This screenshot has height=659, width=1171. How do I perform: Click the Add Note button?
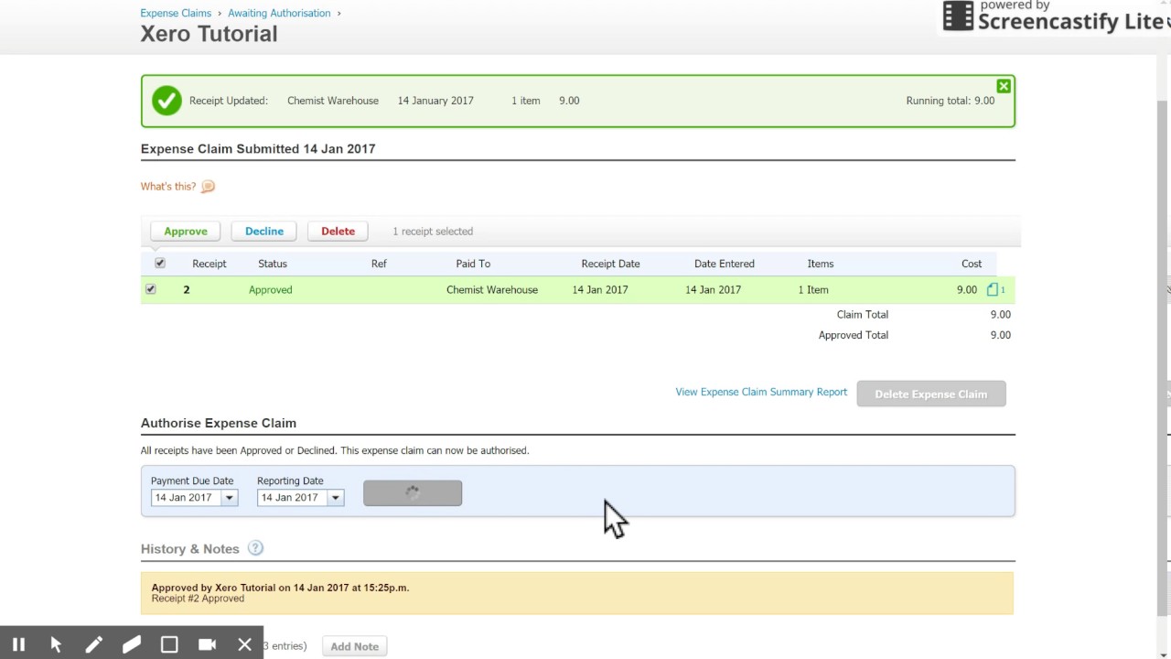pos(355,646)
